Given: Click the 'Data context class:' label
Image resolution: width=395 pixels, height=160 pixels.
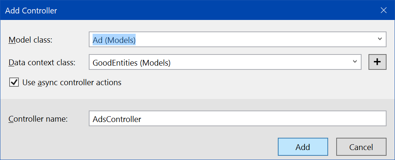Looking at the screenshot, I should [x=42, y=63].
